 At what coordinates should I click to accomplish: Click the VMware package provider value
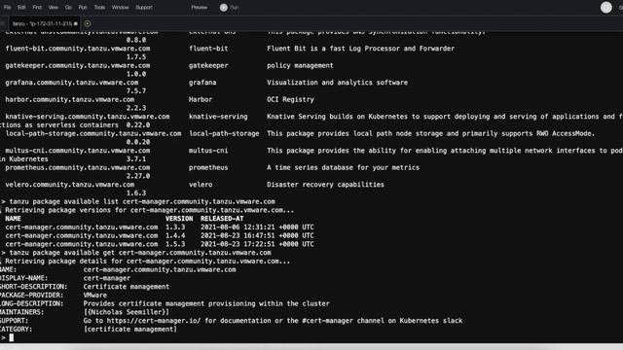[95, 296]
